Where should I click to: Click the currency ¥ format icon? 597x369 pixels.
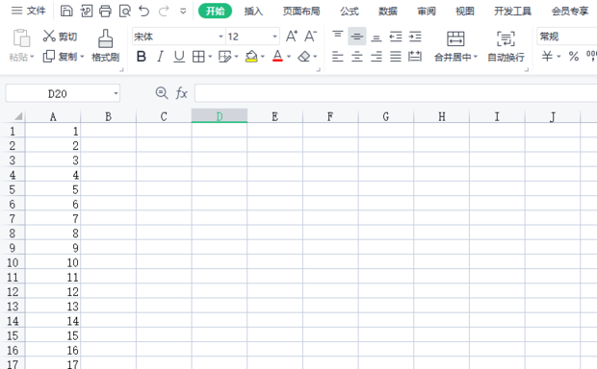pos(547,57)
